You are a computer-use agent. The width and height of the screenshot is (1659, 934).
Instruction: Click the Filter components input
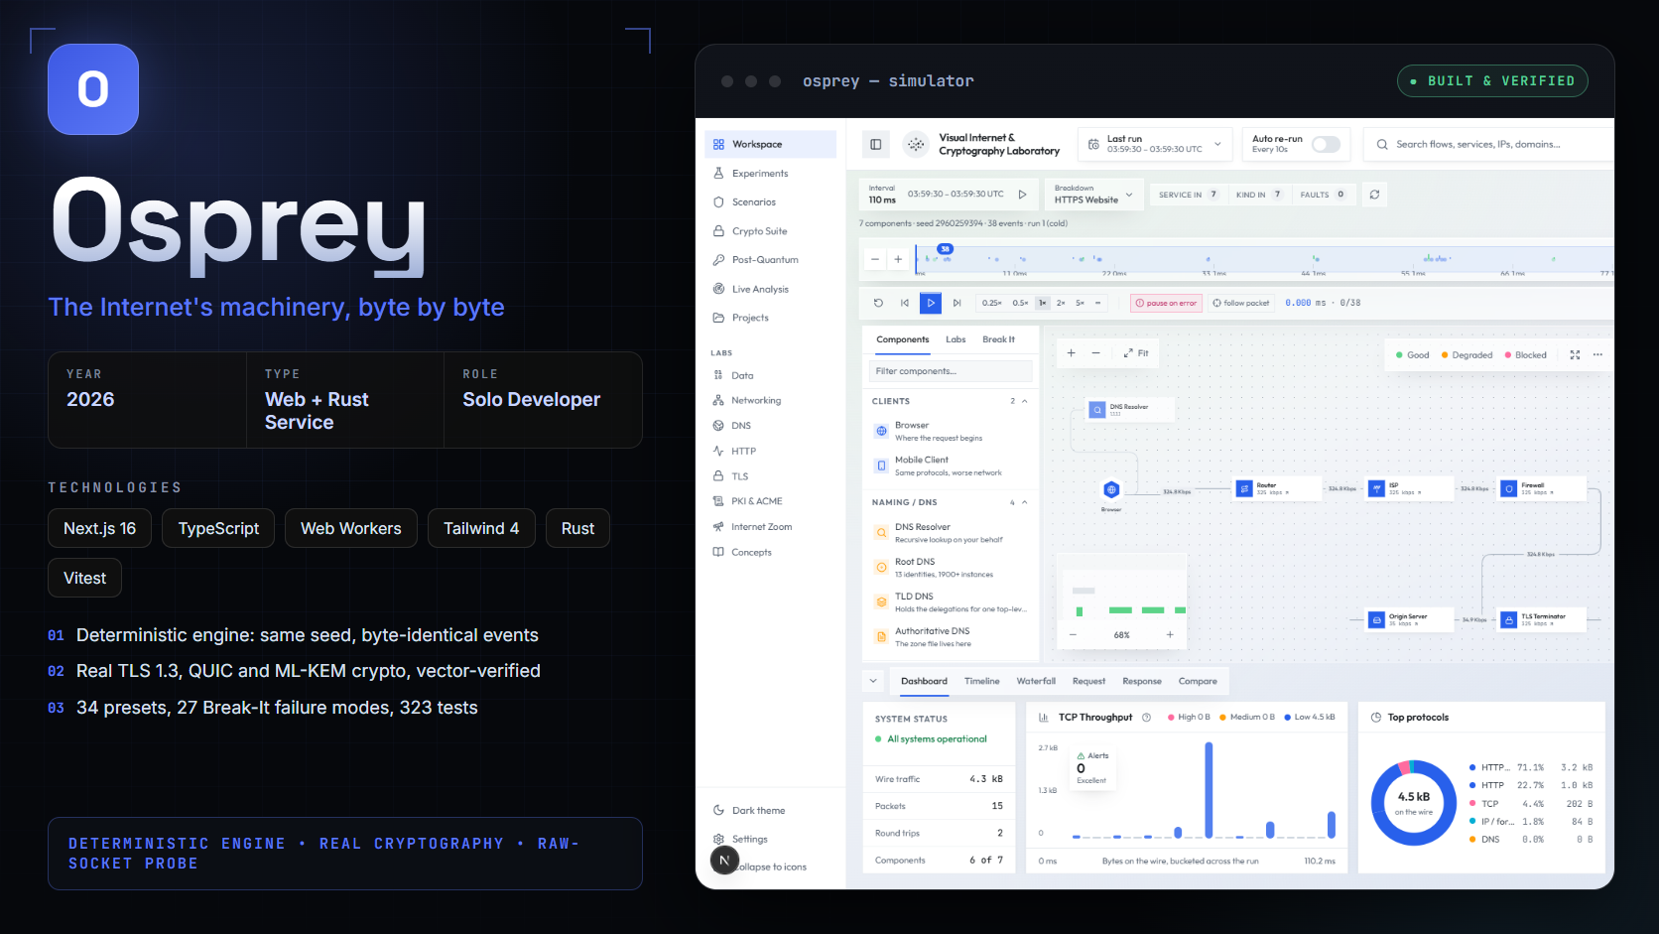coord(951,371)
